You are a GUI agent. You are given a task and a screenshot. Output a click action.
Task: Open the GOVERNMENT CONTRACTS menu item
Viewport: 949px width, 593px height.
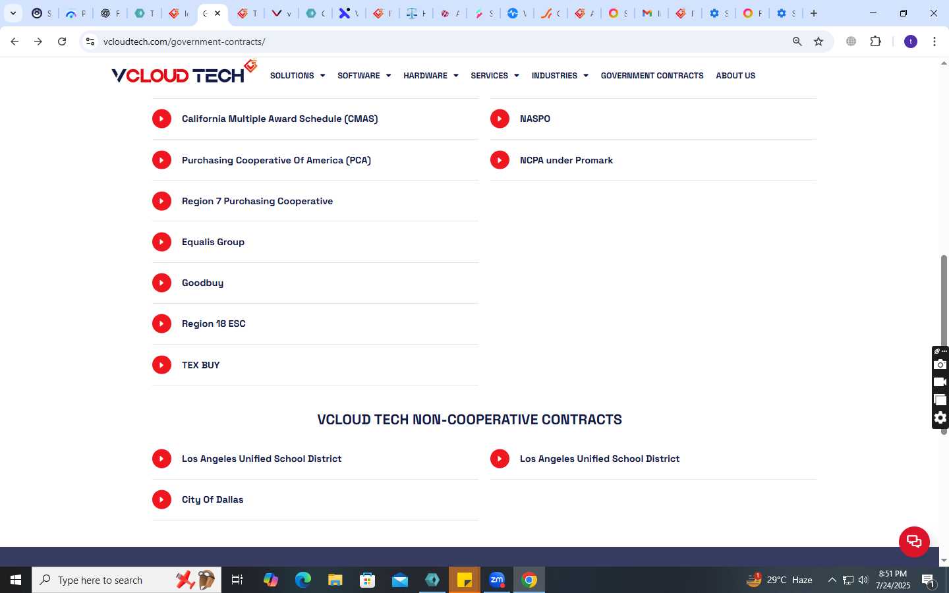(x=652, y=76)
